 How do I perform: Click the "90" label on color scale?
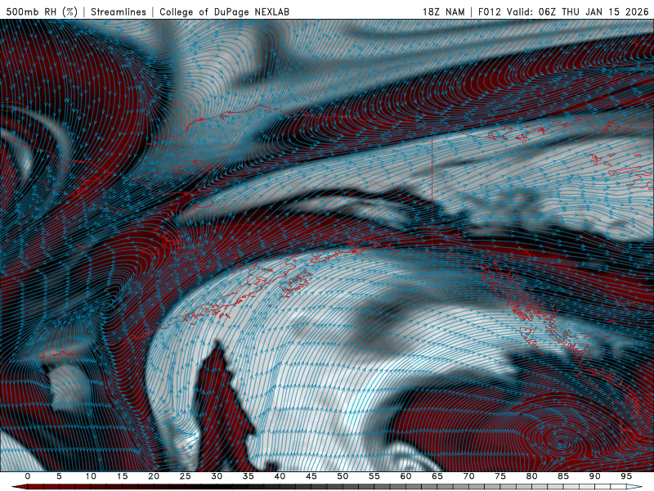594,476
